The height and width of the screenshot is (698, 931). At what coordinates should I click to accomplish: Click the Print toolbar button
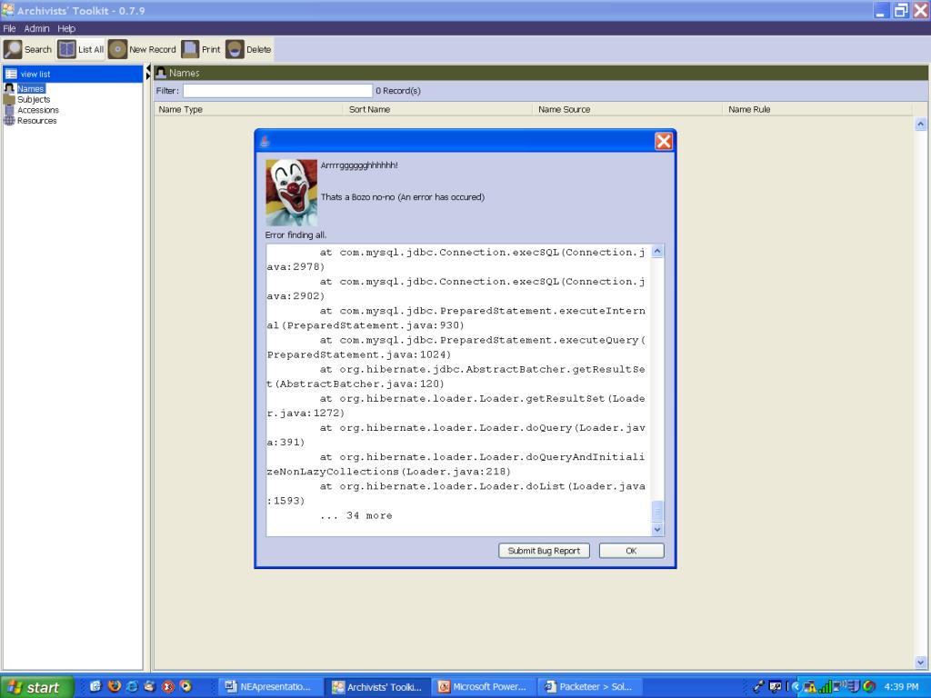pos(201,49)
